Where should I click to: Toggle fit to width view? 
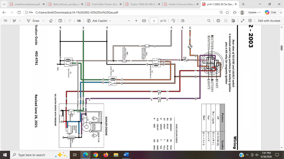[144, 21]
